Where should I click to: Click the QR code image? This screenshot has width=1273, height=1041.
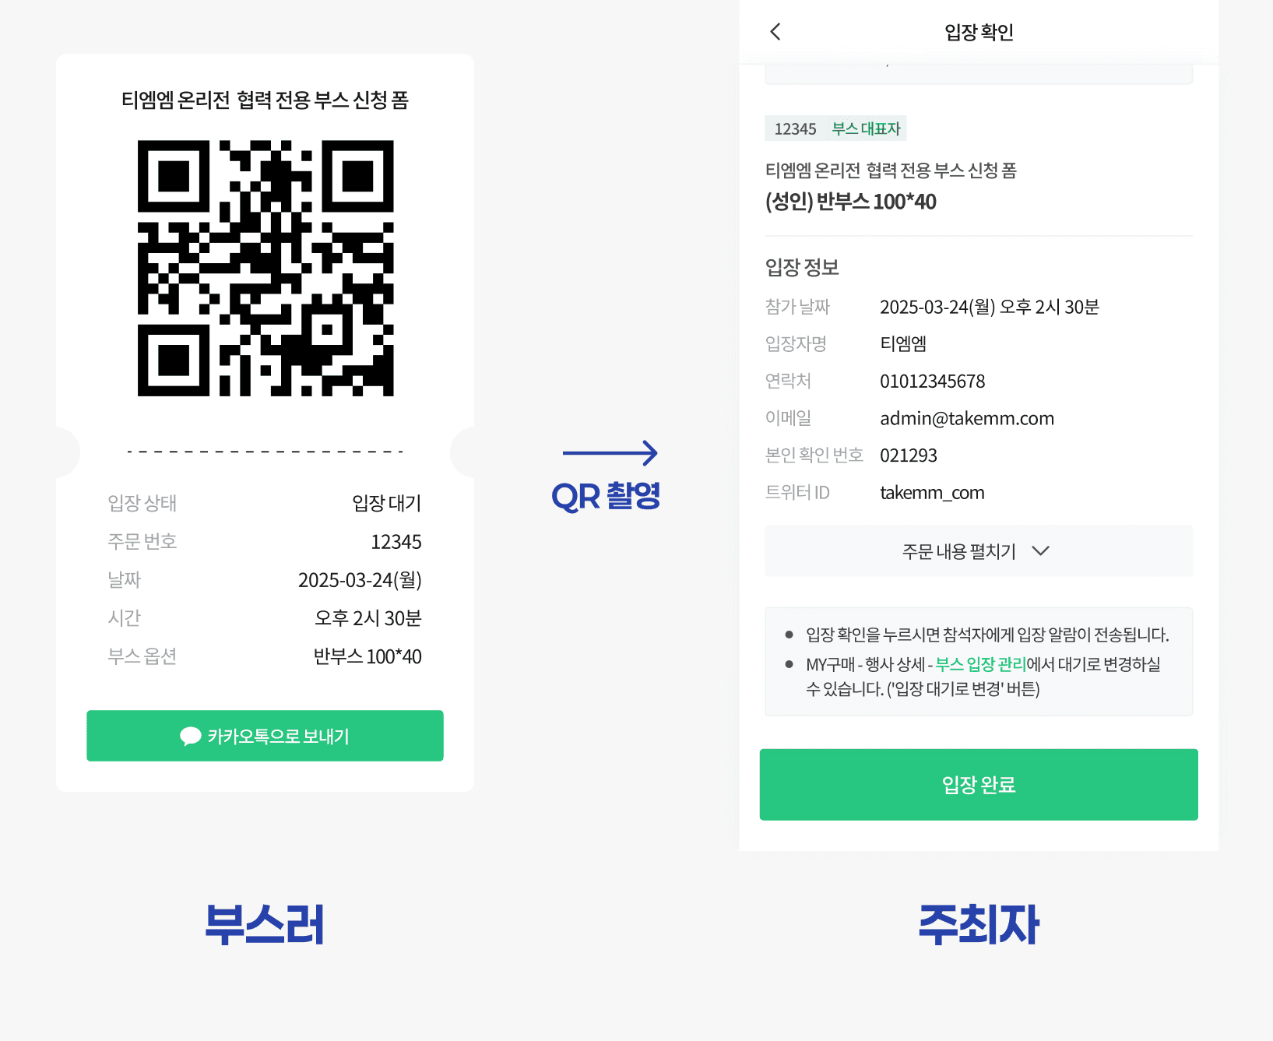[266, 268]
